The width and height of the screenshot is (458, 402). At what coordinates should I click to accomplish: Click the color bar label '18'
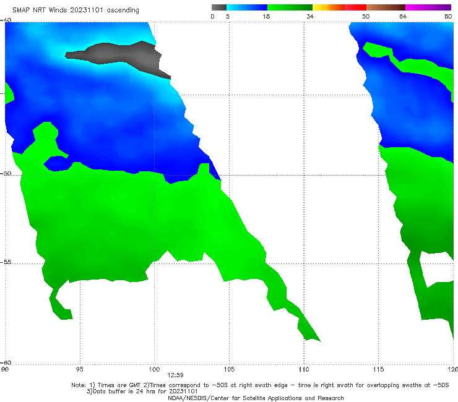click(x=266, y=16)
